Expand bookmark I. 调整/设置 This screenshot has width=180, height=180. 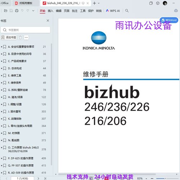[x=1, y=104]
